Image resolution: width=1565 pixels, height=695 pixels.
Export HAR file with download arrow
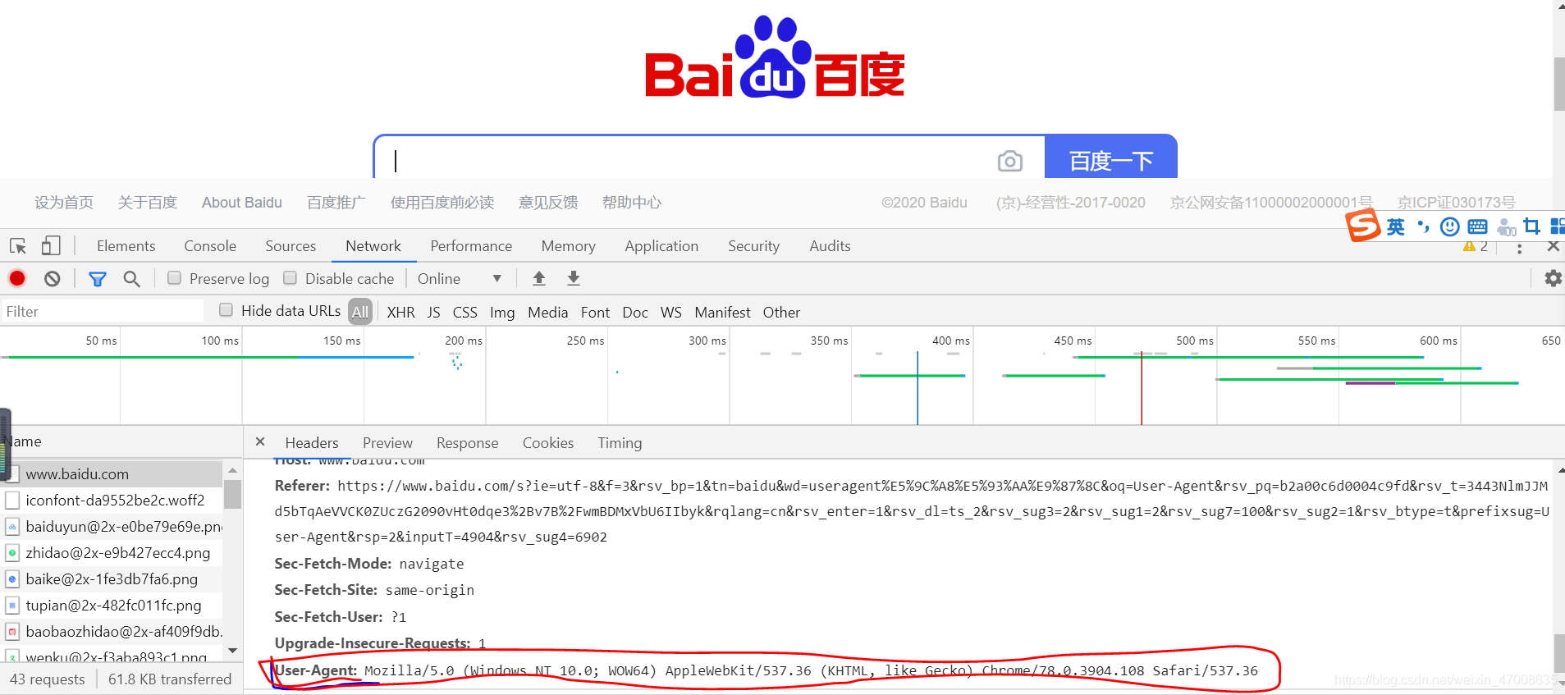574,278
